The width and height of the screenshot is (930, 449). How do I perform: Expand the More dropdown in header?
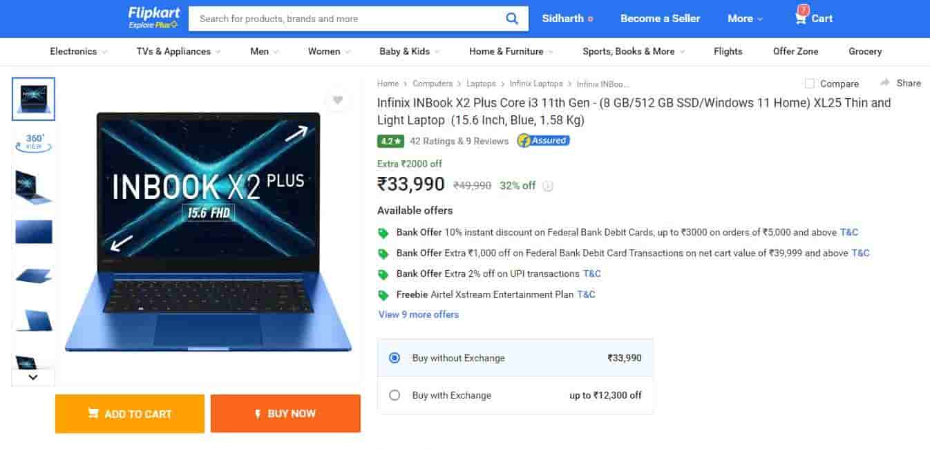point(745,19)
